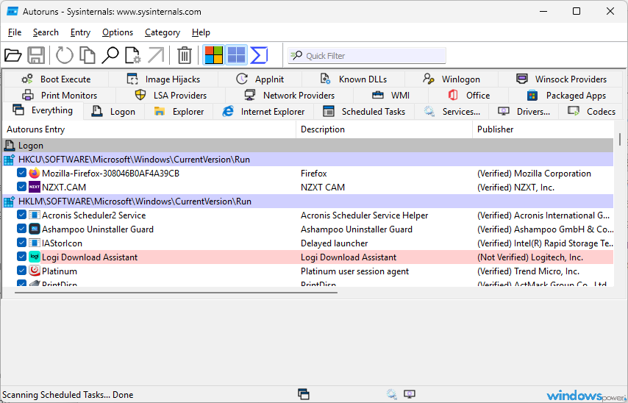Screen dimensions: 628x403
Task: Open the Help menu
Action: pos(201,32)
